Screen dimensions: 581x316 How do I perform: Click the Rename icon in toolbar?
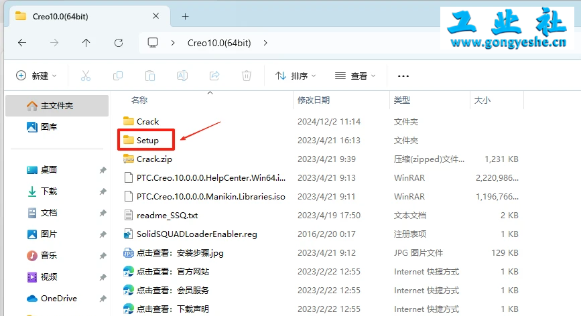(x=182, y=76)
